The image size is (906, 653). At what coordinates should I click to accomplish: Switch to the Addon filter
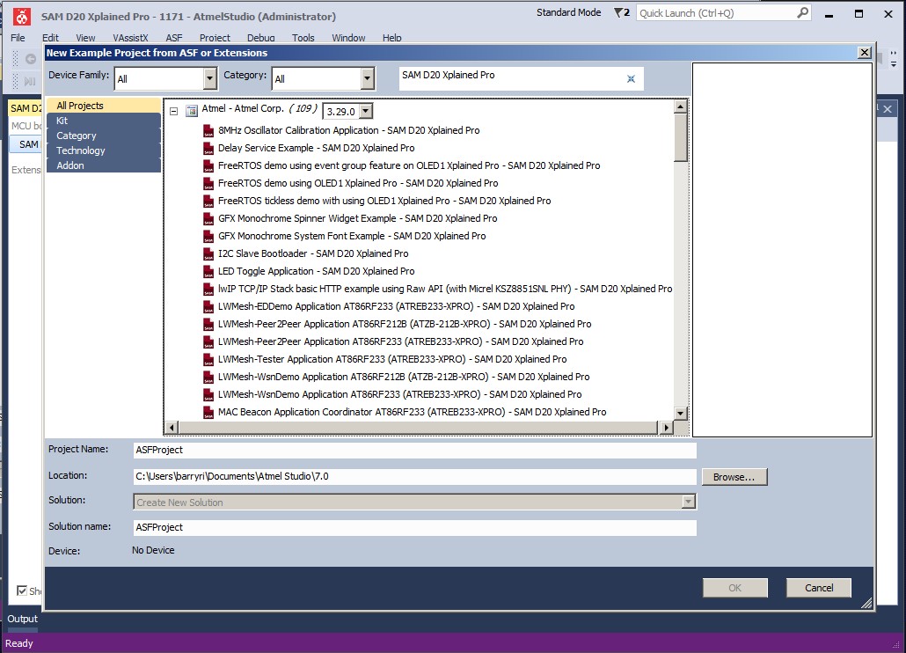point(104,165)
